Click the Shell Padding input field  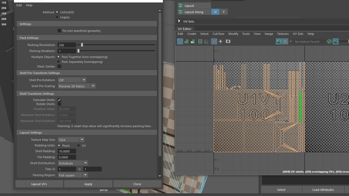(67, 151)
